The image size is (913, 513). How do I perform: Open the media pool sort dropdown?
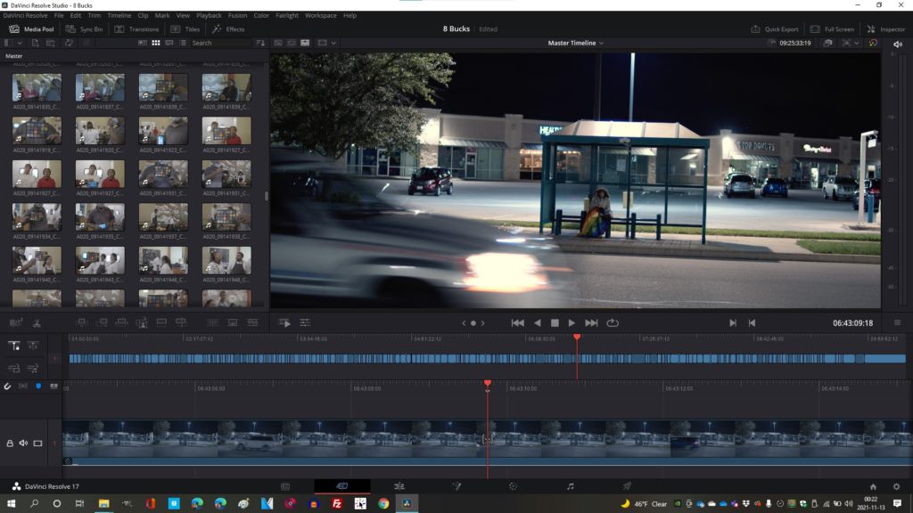tap(260, 43)
